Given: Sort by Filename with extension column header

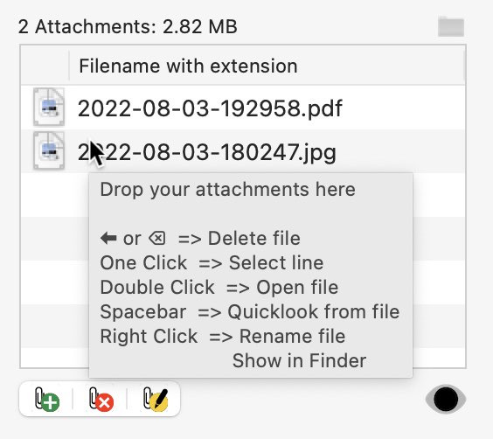Looking at the screenshot, I should tap(267, 66).
